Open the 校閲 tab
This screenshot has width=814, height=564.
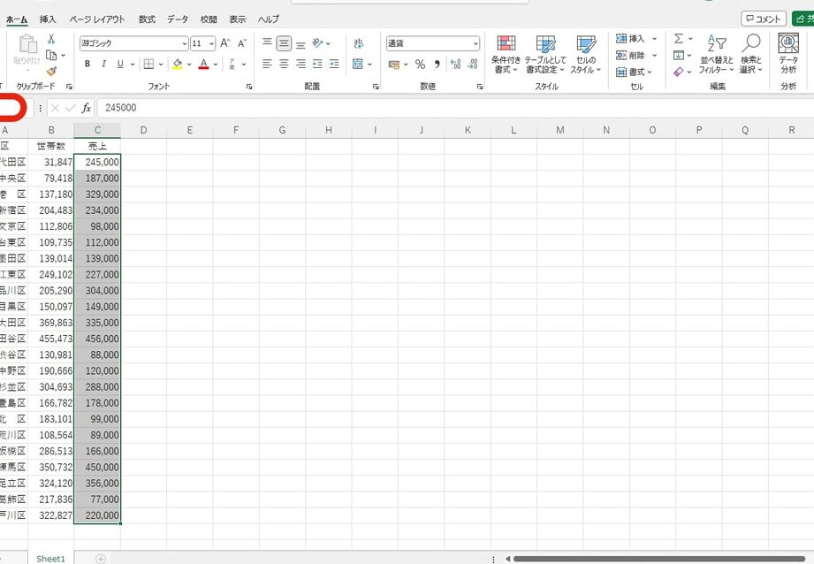pos(209,19)
